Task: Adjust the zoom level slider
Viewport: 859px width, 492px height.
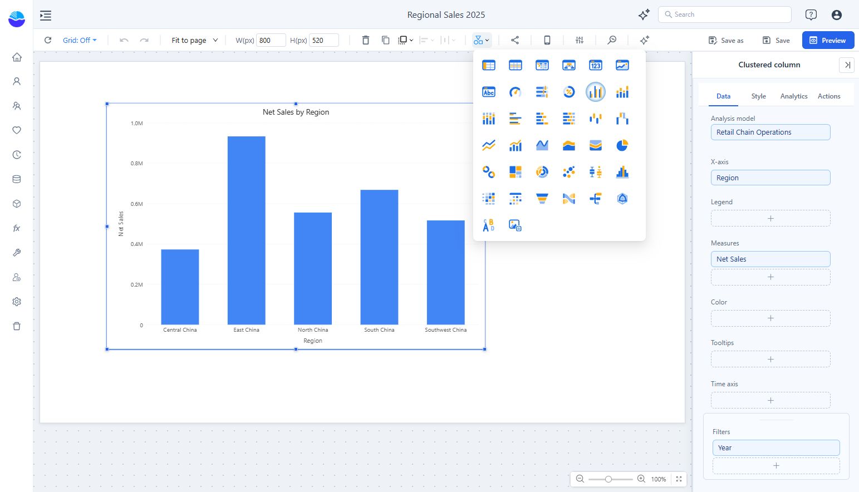Action: click(x=609, y=479)
